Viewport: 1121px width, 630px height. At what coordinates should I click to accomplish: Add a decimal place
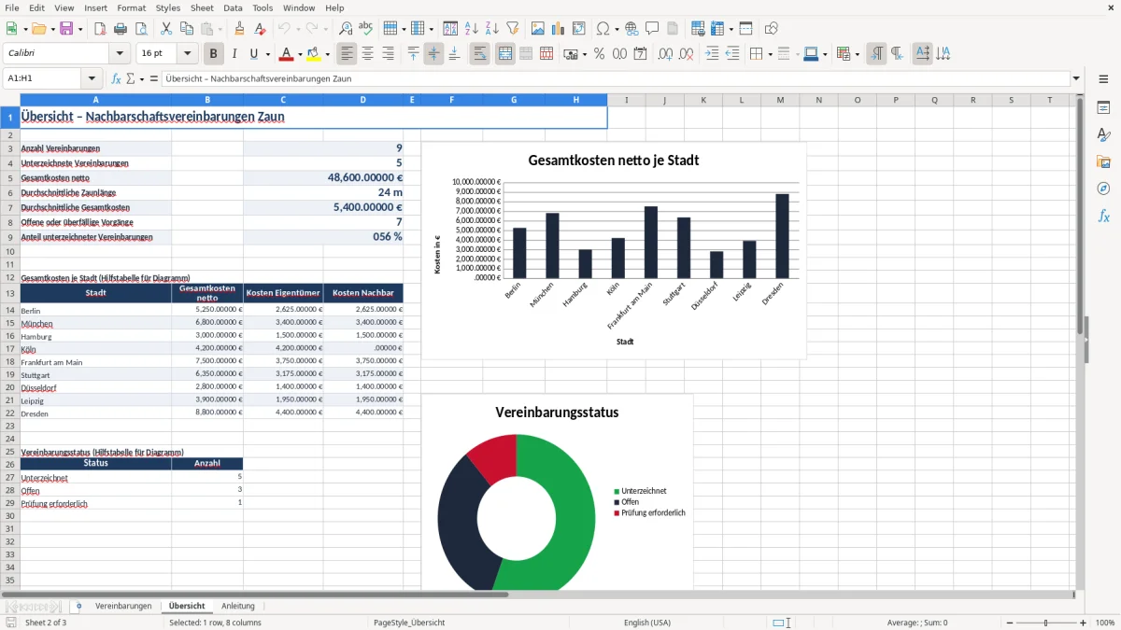click(666, 54)
